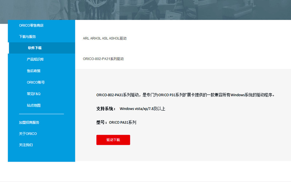Select ORICO账号 in the sidebar
The image size is (291, 182).
36,82
